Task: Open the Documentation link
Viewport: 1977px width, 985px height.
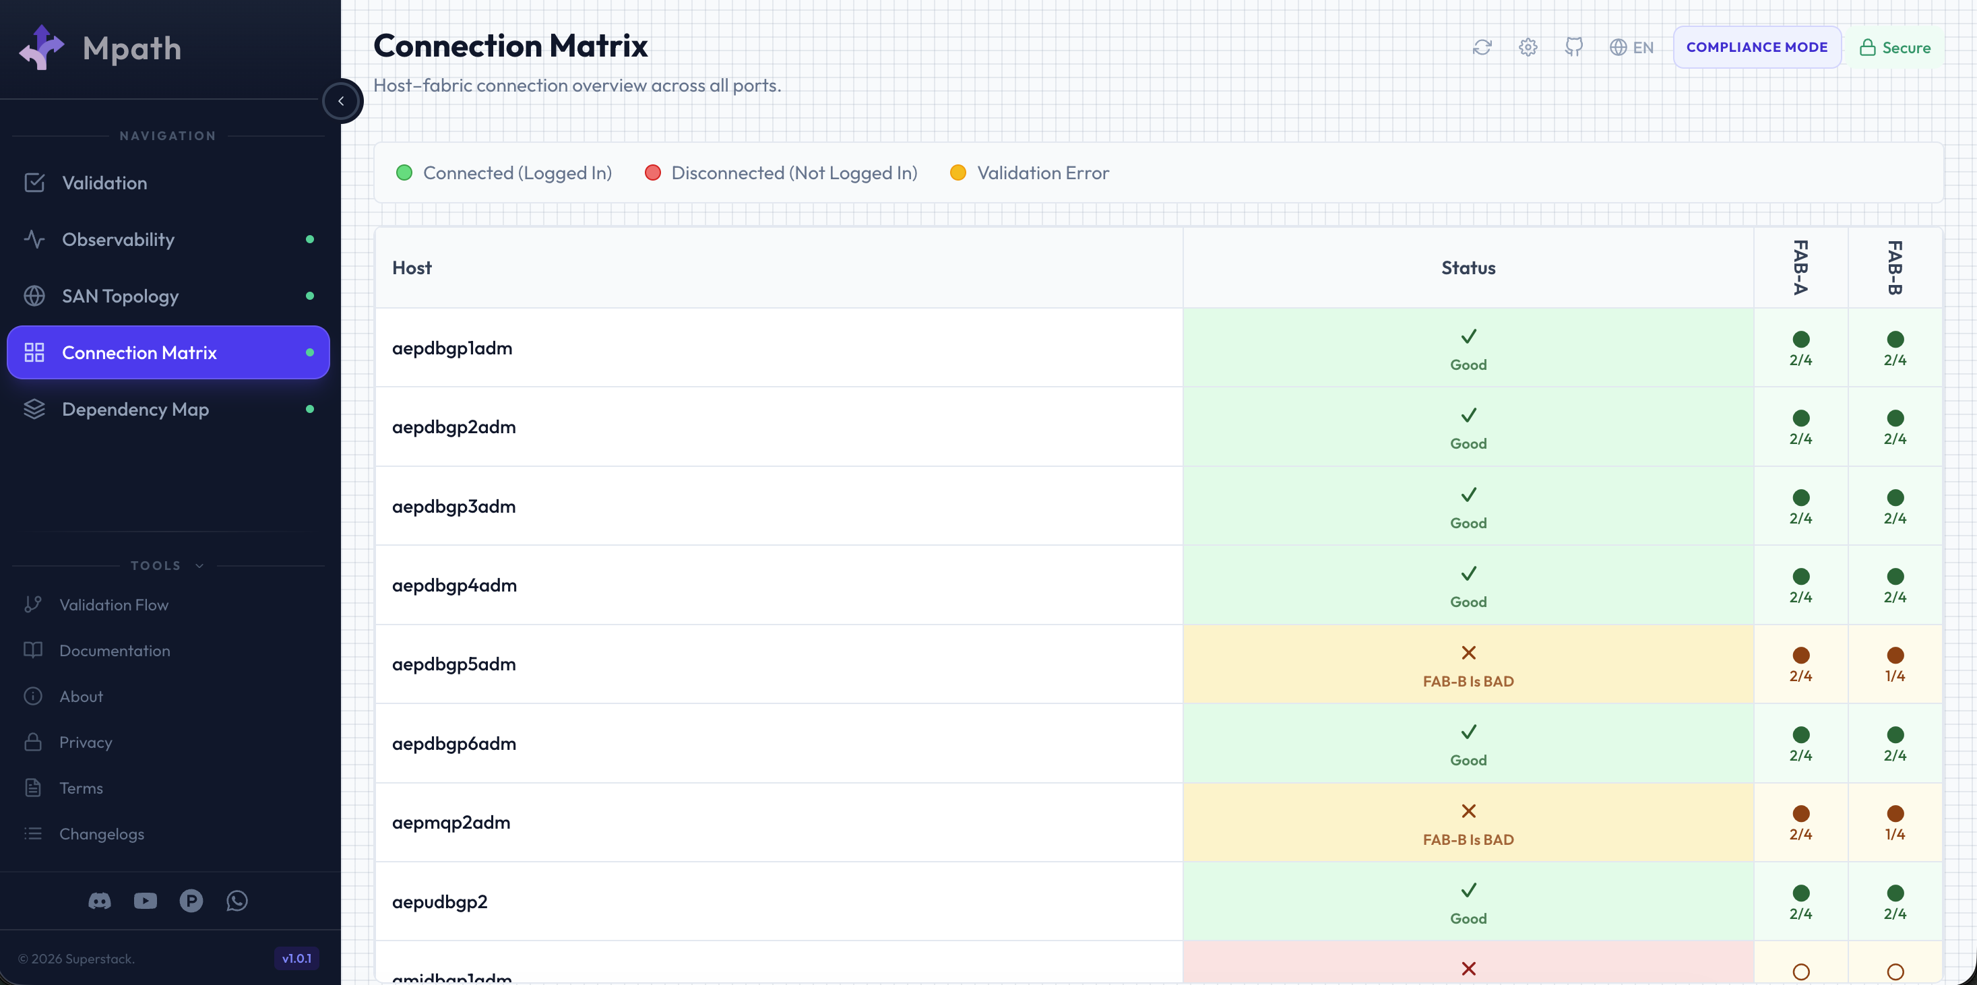Action: click(168, 651)
